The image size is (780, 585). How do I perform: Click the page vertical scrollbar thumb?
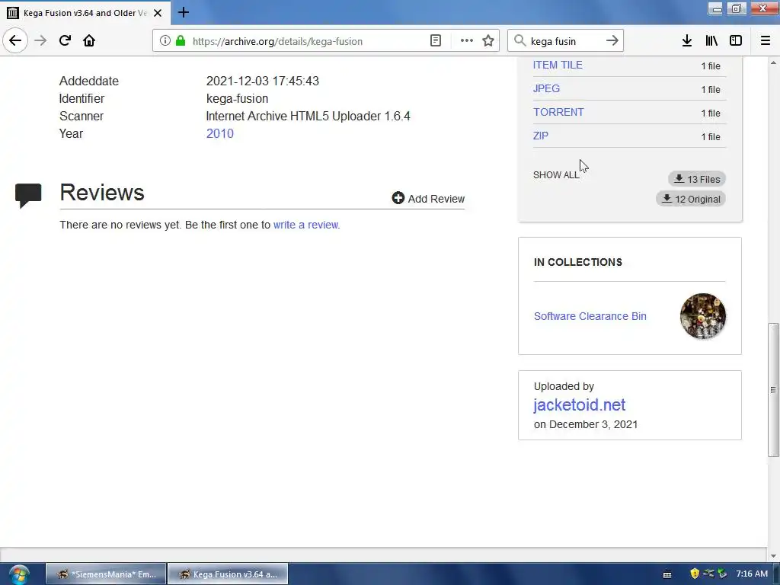(773, 390)
